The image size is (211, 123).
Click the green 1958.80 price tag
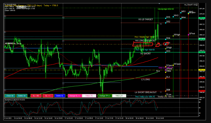(x=202, y=52)
